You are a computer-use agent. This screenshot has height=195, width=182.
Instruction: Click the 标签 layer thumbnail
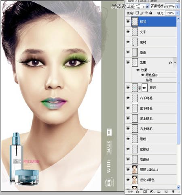click(135, 21)
